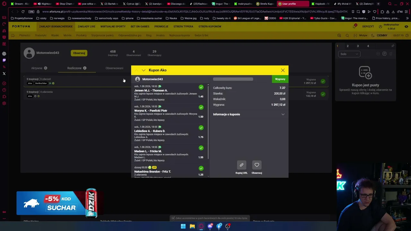Screen dimensions: 411x231
Task: Open Twitch icon in Opera sidebar
Action: point(4,60)
